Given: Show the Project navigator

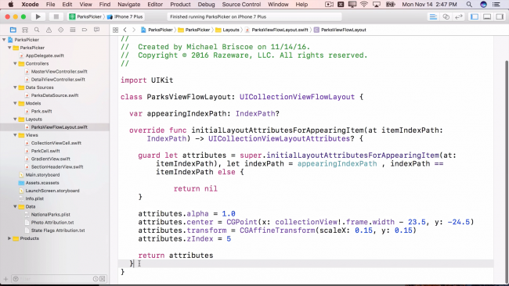Looking at the screenshot, I should pos(13,30).
